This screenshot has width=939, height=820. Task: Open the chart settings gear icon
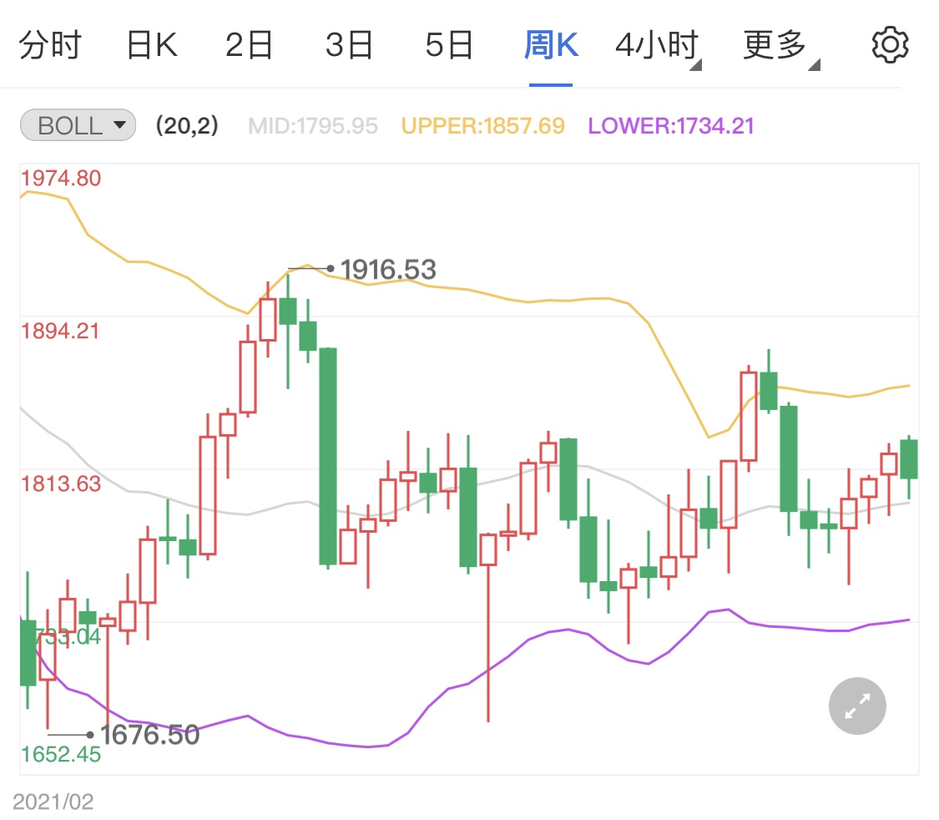pos(890,45)
